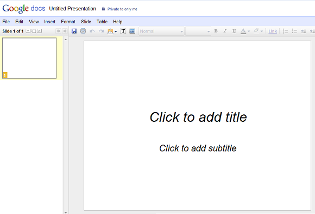Screen dimensions: 315x214
Task: Open the Format menu
Action: tap(68, 22)
